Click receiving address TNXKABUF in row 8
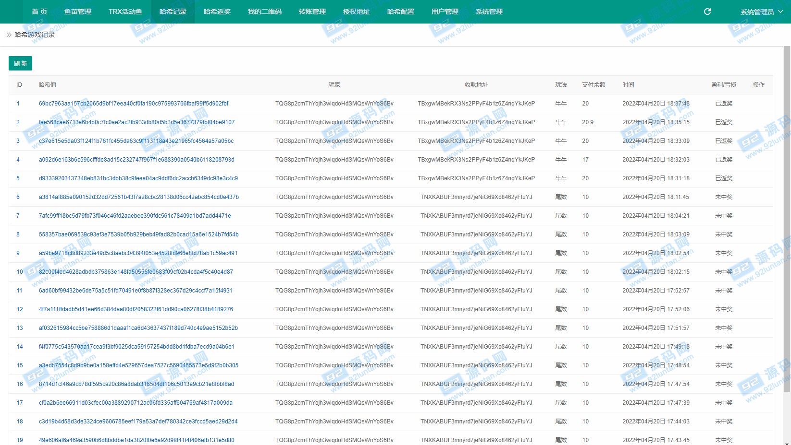 [x=476, y=234]
